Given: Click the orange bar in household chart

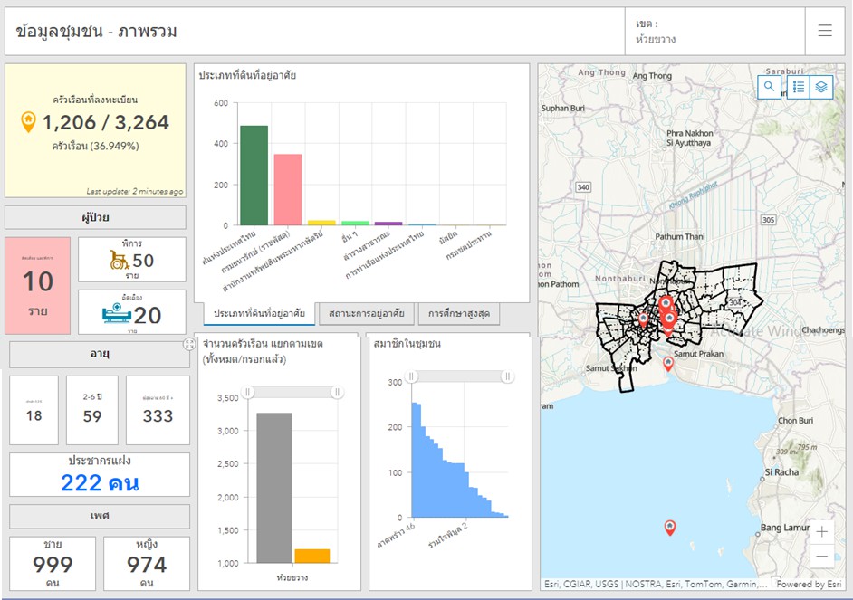Looking at the screenshot, I should tap(311, 556).
